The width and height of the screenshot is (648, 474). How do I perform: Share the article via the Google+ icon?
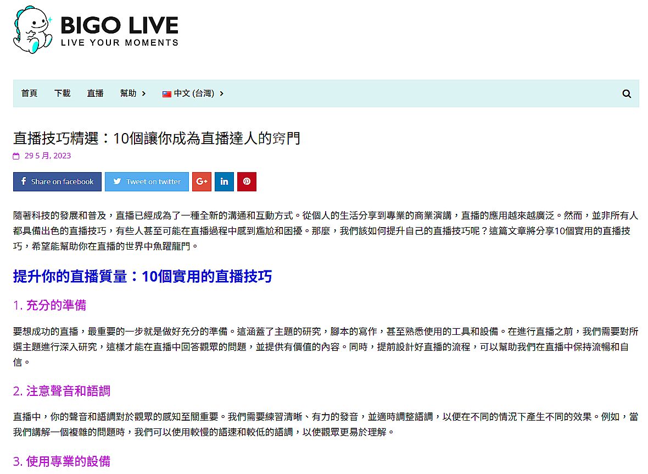[202, 181]
